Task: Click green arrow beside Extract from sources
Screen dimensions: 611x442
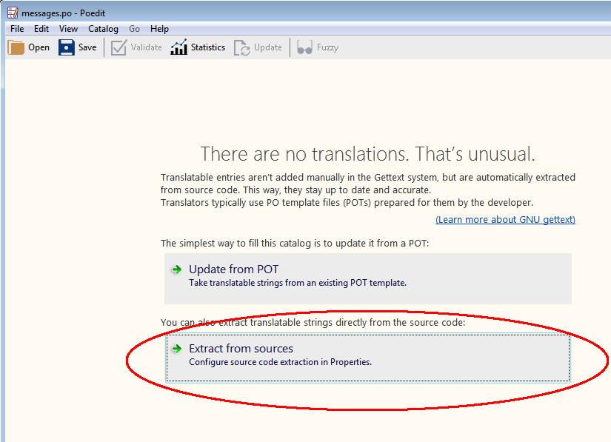Action: 176,349
